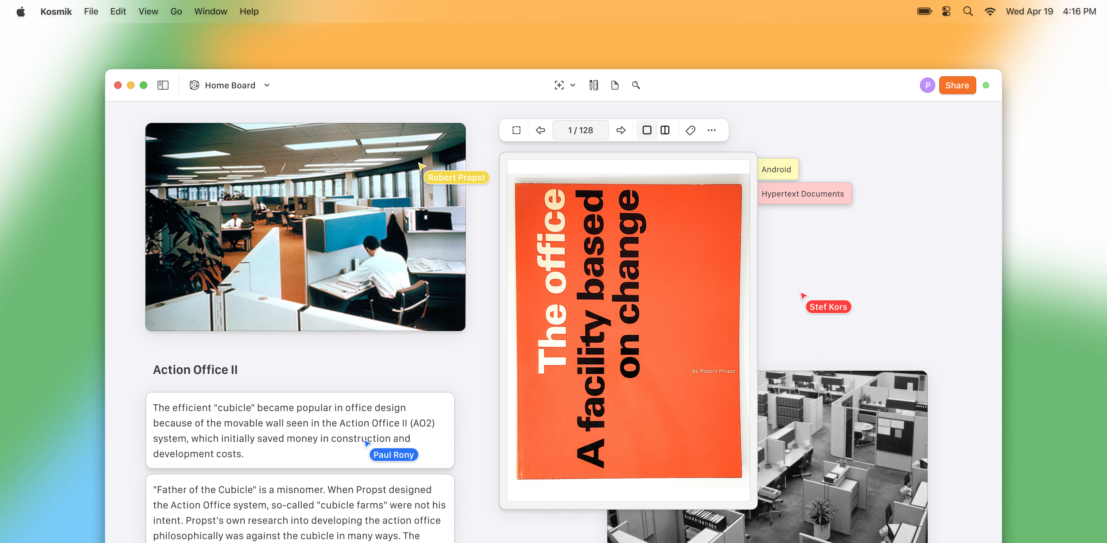This screenshot has height=543, width=1107.
Task: Go to the previous PDF page arrow
Action: (540, 130)
